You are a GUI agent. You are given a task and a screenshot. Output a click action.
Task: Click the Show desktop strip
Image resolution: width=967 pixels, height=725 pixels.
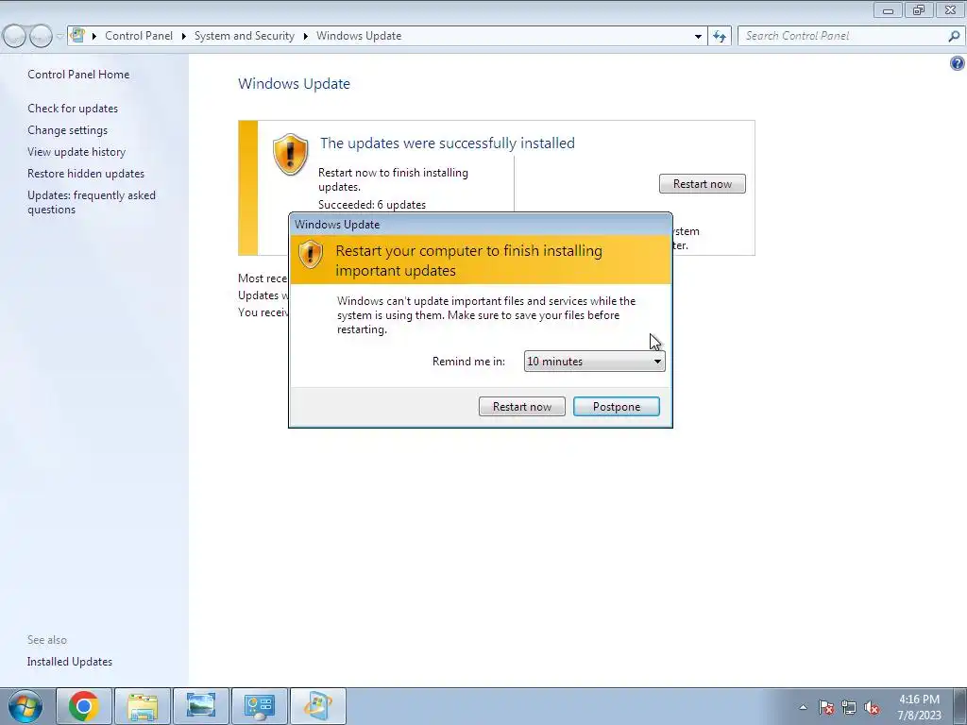[x=959, y=706]
